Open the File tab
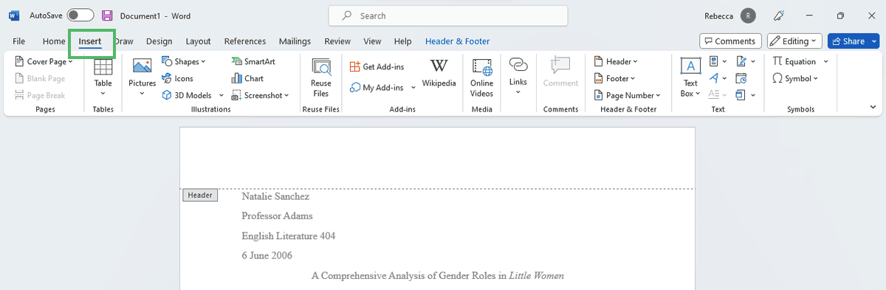 coord(19,41)
